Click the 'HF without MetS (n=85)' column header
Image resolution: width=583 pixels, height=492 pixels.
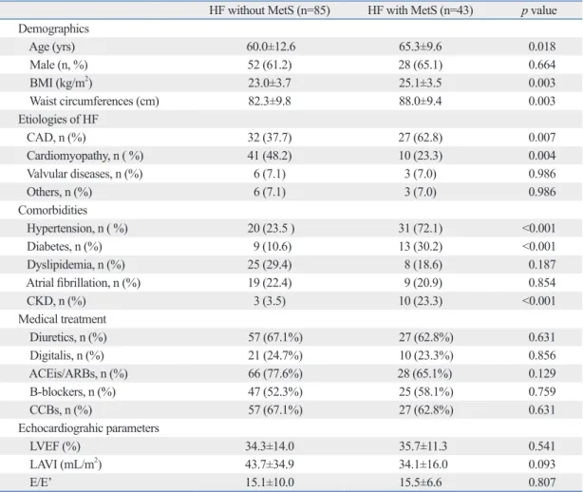click(270, 10)
